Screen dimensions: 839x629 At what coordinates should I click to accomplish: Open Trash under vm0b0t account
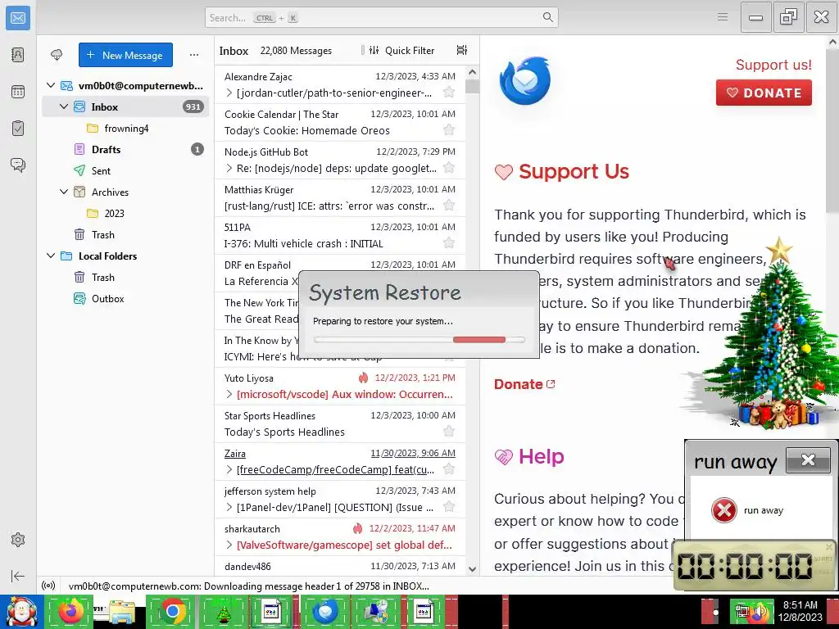tap(125, 234)
